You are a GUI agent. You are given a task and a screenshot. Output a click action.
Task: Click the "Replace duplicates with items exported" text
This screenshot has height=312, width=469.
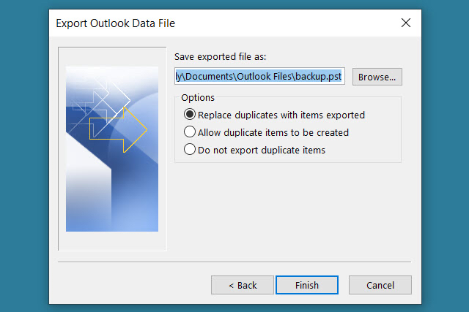click(281, 115)
